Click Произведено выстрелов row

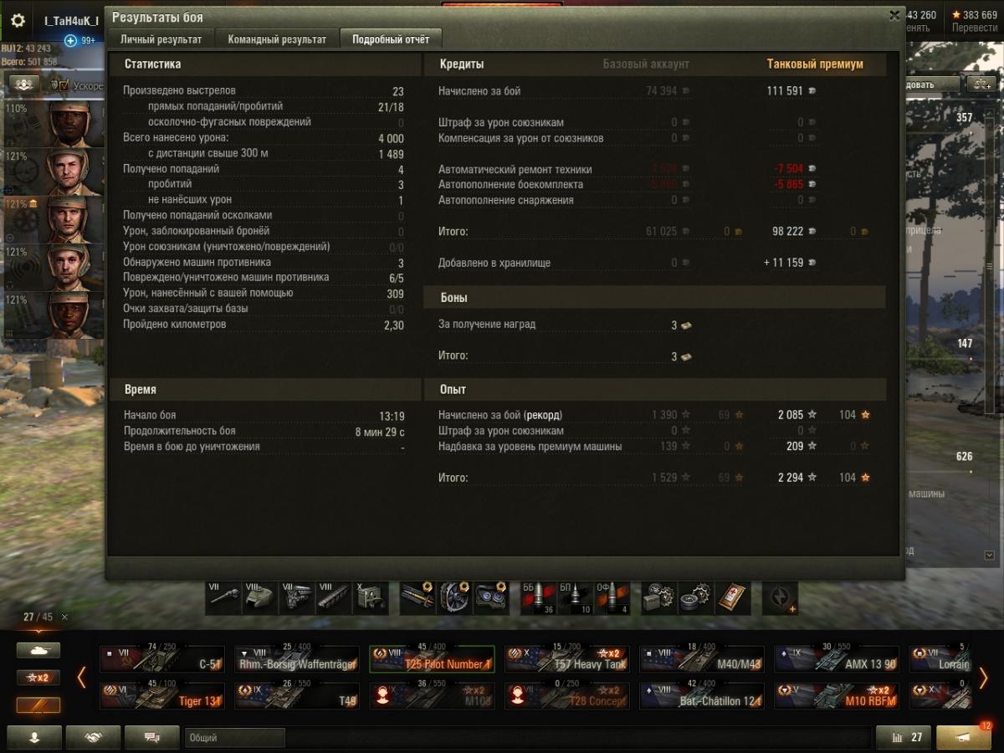tap(264, 91)
